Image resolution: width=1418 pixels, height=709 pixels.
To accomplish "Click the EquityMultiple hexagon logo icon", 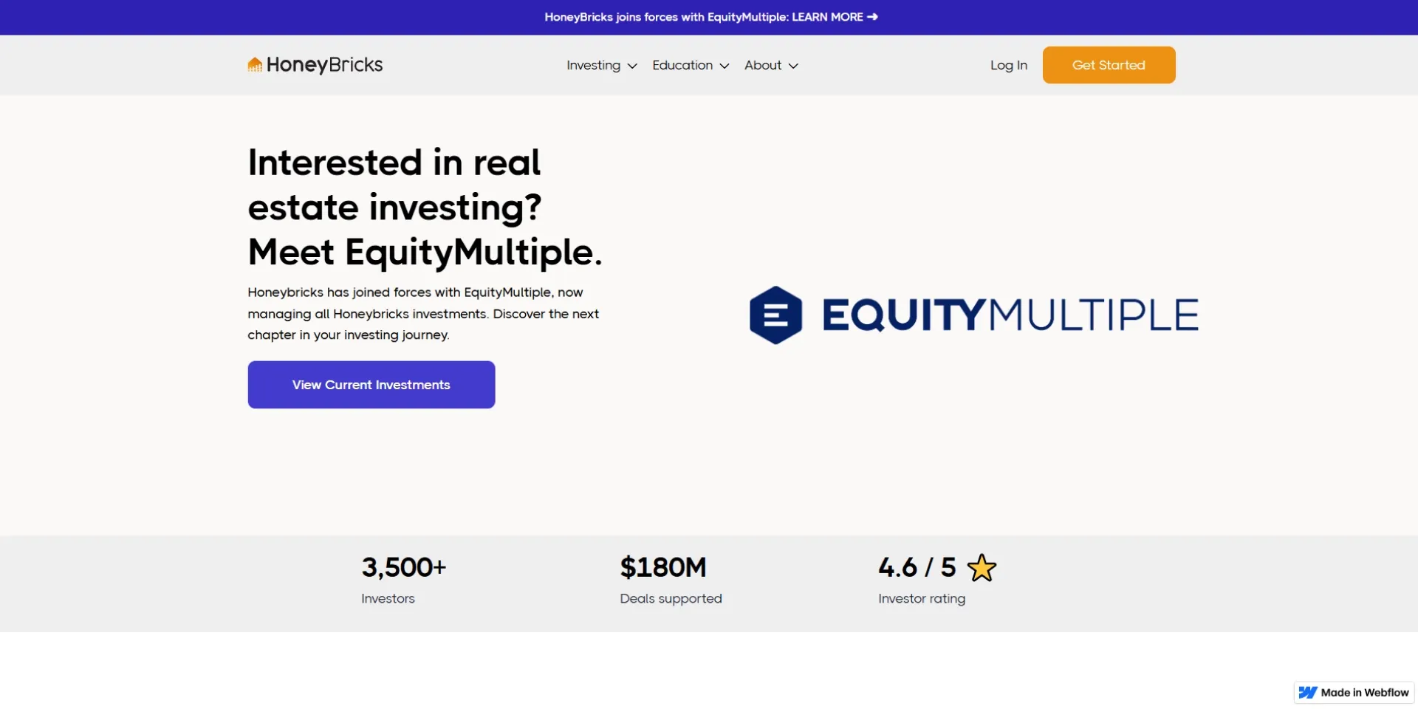I will [x=775, y=315].
